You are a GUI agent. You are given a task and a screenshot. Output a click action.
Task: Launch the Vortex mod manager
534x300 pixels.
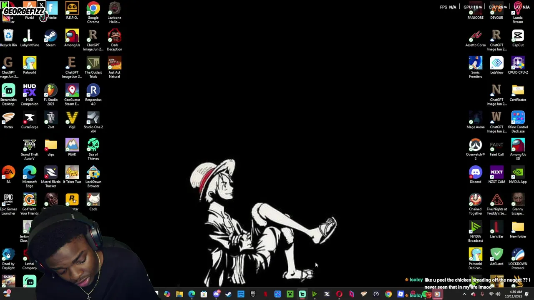tap(8, 120)
